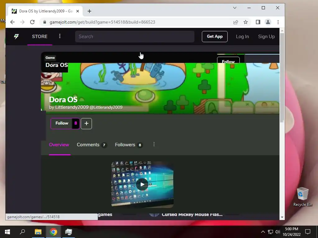This screenshot has width=318, height=238.
Task: Focus the Search input field
Action: 135,37
